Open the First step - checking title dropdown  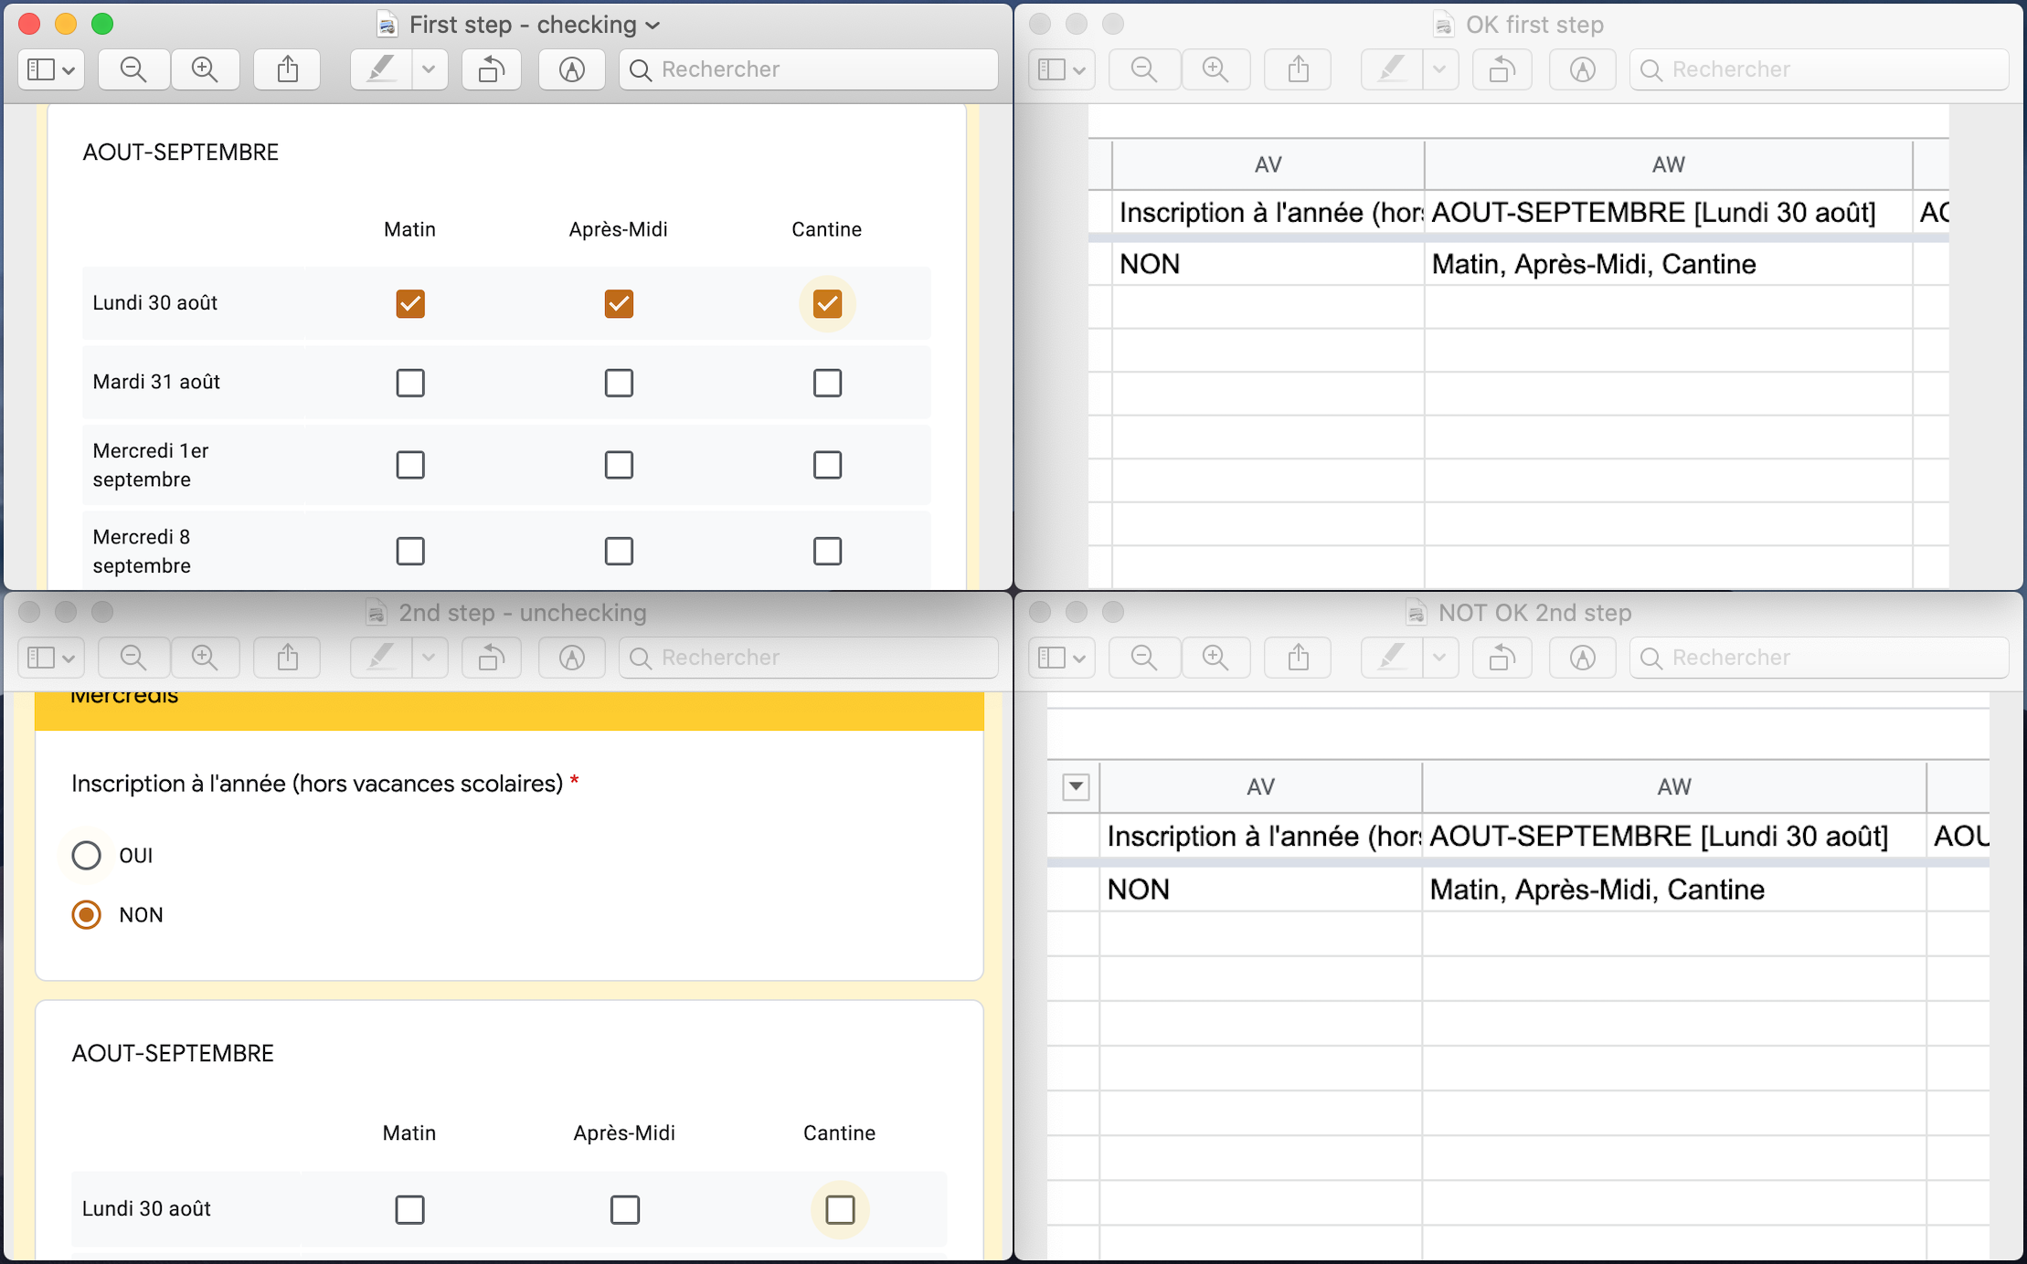click(653, 26)
